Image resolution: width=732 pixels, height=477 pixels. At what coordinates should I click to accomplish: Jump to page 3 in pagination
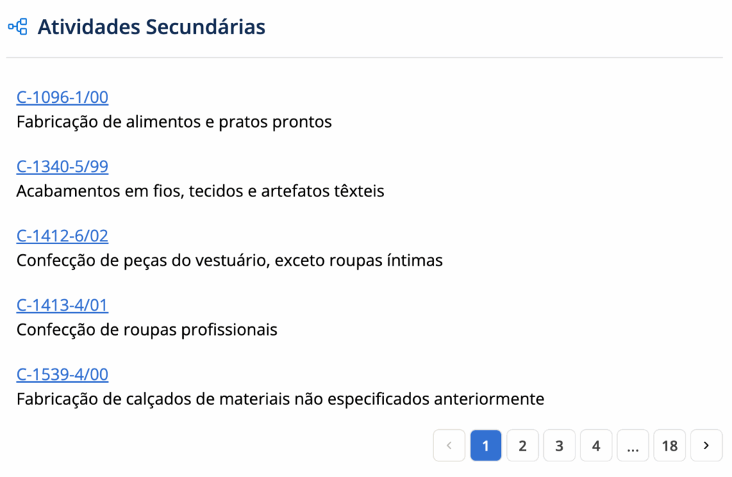559,446
